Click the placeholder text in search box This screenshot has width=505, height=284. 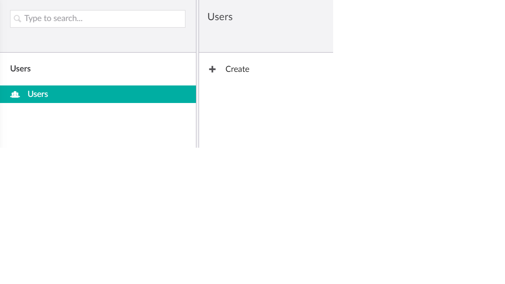click(53, 19)
